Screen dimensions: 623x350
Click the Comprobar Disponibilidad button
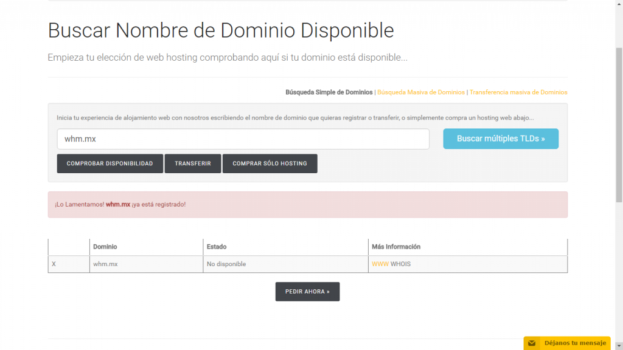tap(110, 164)
